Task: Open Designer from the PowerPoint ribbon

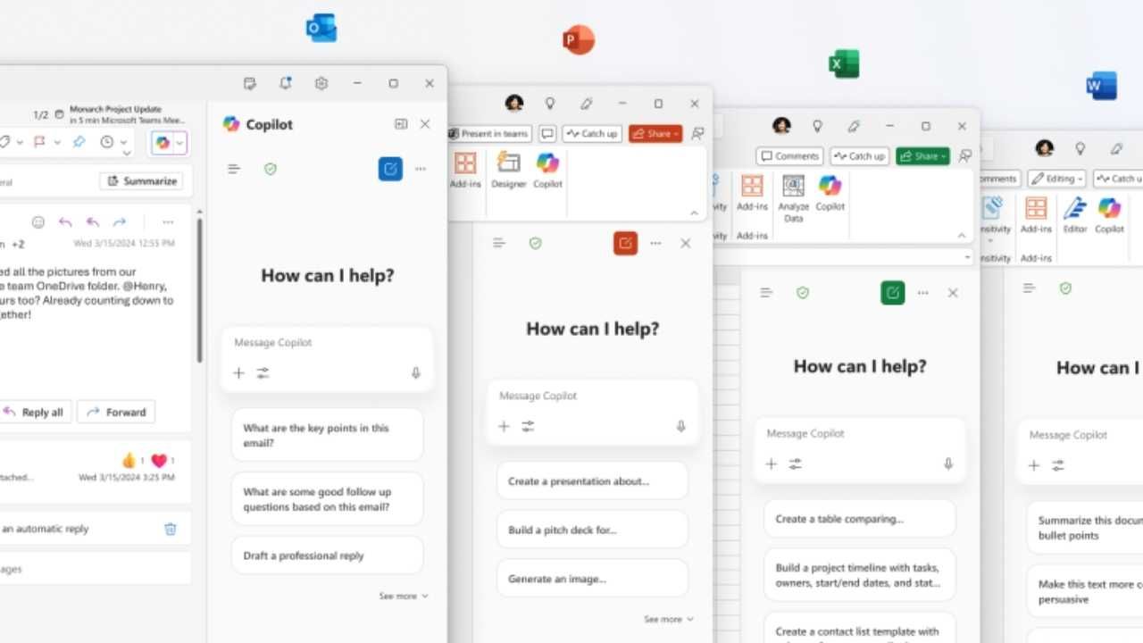Action: [508, 176]
